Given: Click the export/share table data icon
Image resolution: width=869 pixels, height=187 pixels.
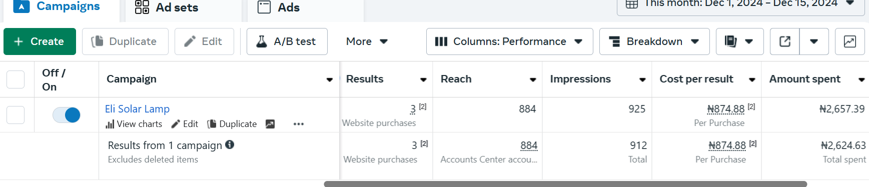Looking at the screenshot, I should [785, 41].
